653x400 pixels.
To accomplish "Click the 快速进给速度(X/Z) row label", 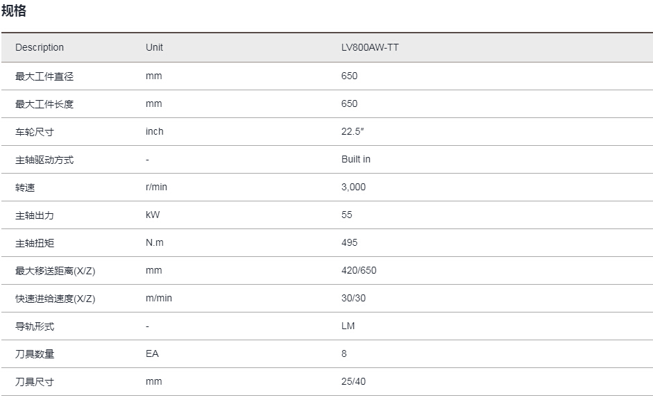I will pos(56,299).
